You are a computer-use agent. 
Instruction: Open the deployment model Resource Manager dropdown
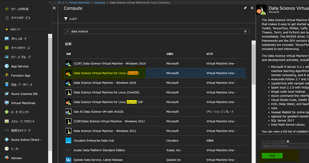point(285,146)
